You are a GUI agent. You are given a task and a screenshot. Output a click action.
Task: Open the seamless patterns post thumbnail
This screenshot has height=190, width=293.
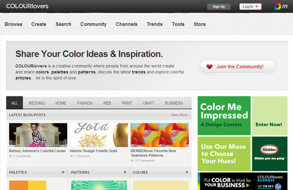pyautogui.click(x=160, y=135)
